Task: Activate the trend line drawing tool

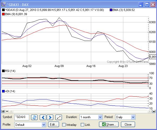Action: tap(59, 117)
